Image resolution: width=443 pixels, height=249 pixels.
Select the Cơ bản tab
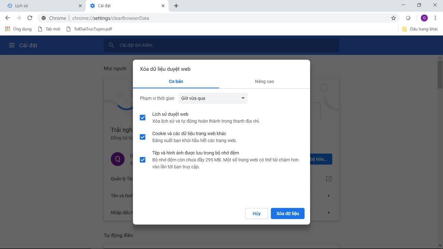(176, 82)
